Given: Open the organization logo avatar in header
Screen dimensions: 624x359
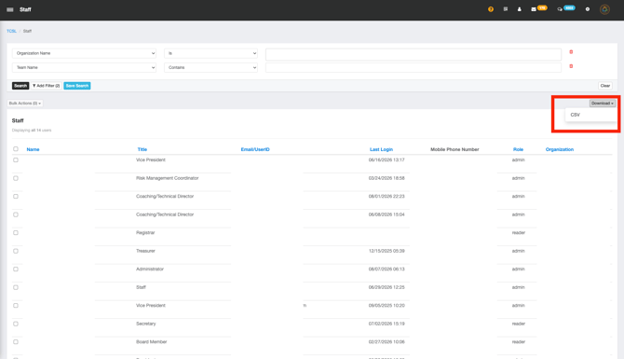Looking at the screenshot, I should click(x=604, y=9).
